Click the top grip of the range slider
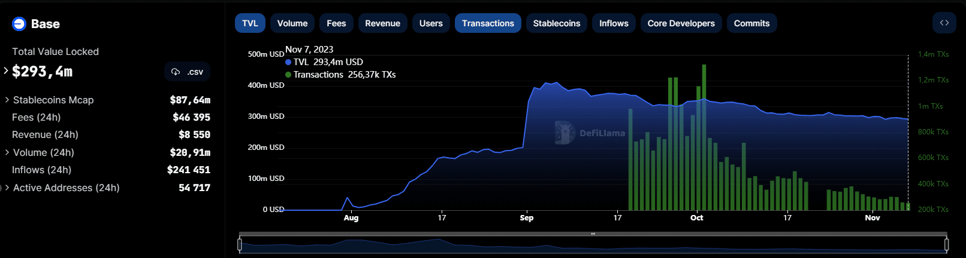This screenshot has height=258, width=966. 593,234
